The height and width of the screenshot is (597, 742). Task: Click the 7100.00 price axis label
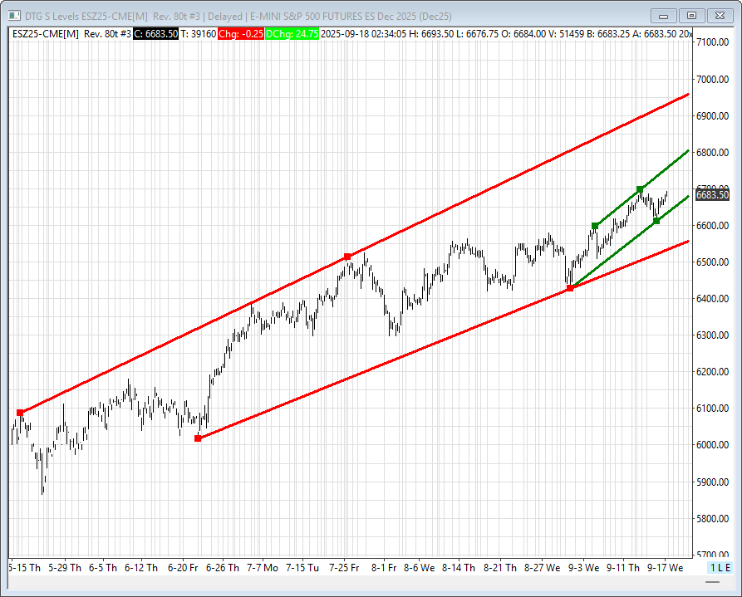point(712,42)
